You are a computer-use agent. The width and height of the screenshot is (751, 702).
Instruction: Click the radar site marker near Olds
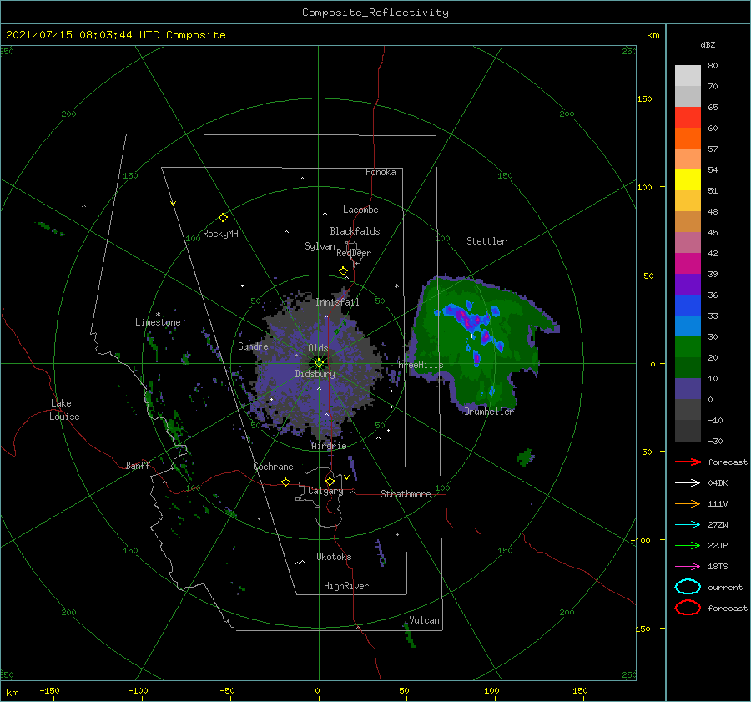(319, 363)
